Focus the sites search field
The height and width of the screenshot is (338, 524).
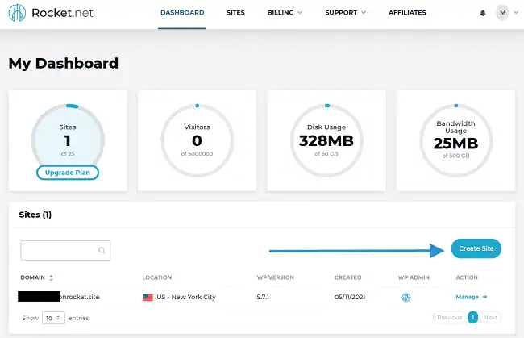click(65, 250)
